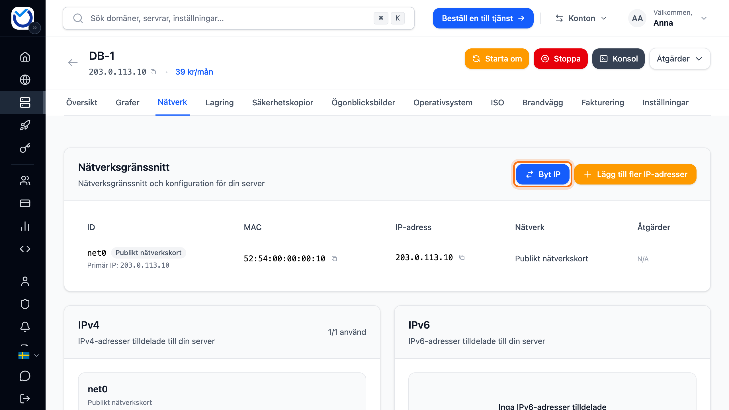Open the credit card billing icon in the sidebar

pyautogui.click(x=25, y=203)
